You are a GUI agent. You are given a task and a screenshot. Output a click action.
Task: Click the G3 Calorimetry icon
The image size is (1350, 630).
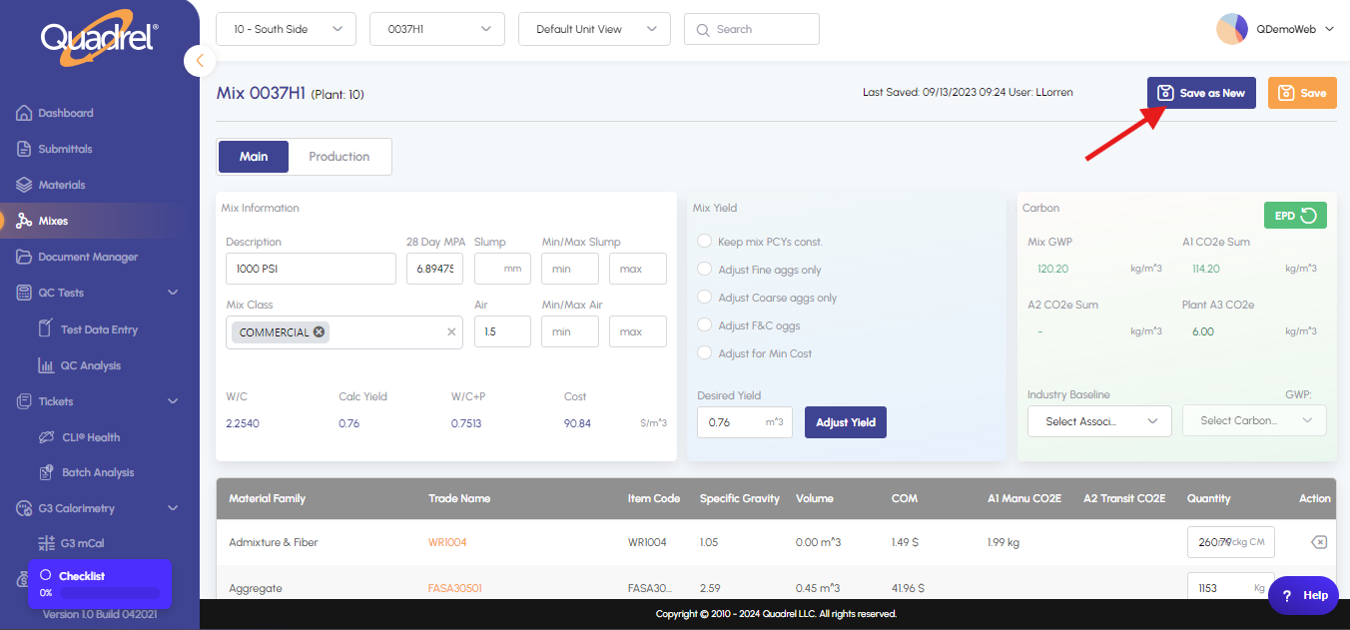click(x=25, y=508)
